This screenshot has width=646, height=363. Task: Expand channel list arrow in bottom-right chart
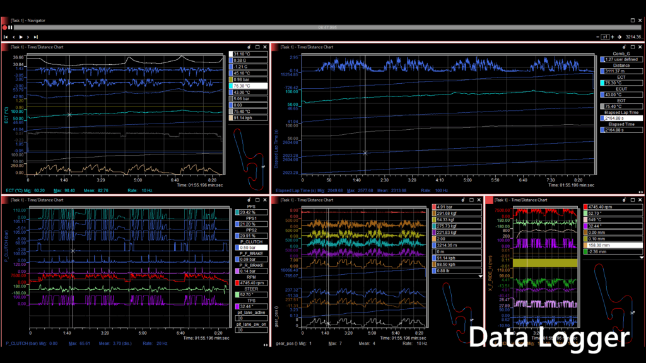click(x=642, y=257)
